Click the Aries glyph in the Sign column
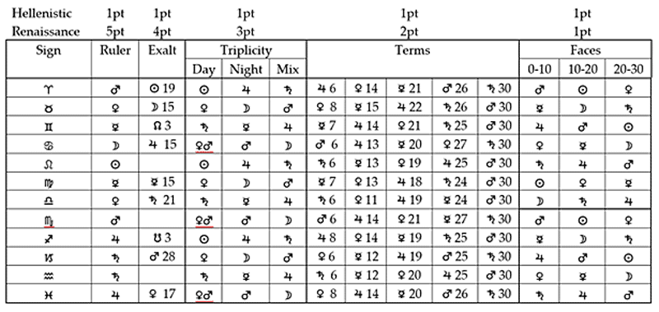The height and width of the screenshot is (312, 659). coord(49,89)
